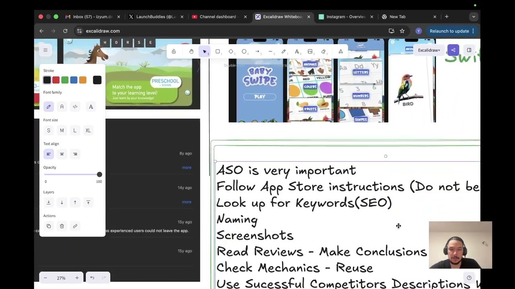
Task: Reset zoom via the 27% label
Action: [x=61, y=278]
